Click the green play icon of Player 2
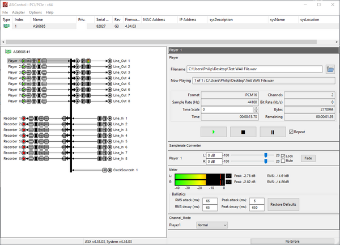The image size is (340, 245). [x=24, y=66]
